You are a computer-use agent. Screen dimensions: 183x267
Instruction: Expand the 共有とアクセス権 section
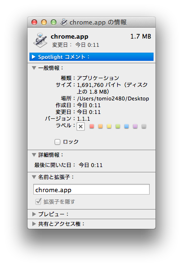[x=34, y=224]
